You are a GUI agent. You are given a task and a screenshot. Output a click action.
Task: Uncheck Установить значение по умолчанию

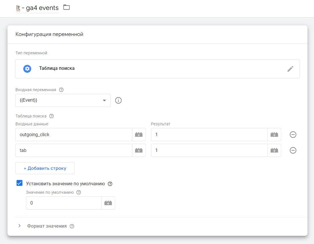point(20,184)
